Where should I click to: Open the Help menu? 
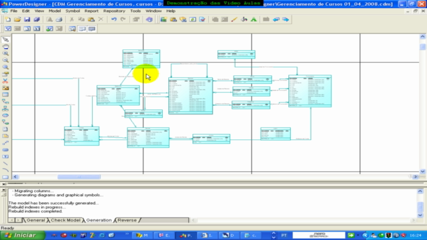click(171, 11)
